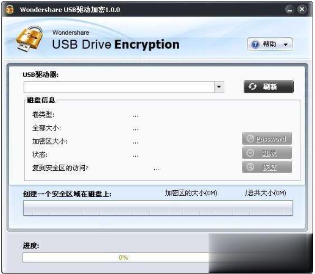Click the icon on the Password button
Image resolution: width=315 pixels, height=274 pixels.
[250, 138]
